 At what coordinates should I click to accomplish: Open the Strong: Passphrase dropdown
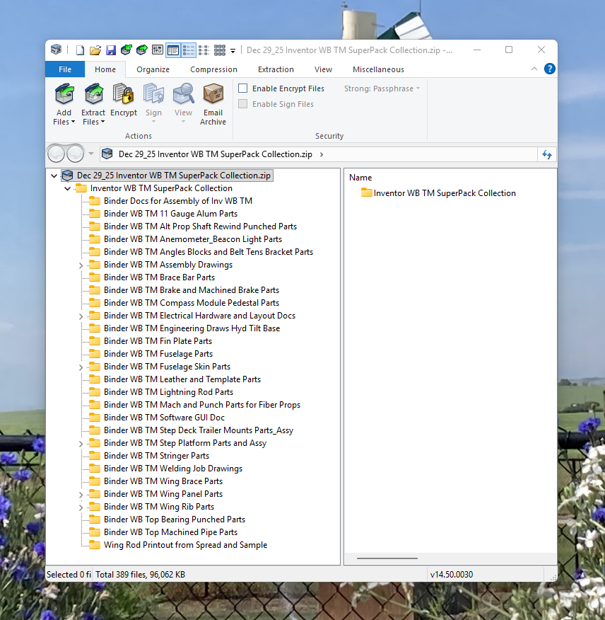click(381, 88)
